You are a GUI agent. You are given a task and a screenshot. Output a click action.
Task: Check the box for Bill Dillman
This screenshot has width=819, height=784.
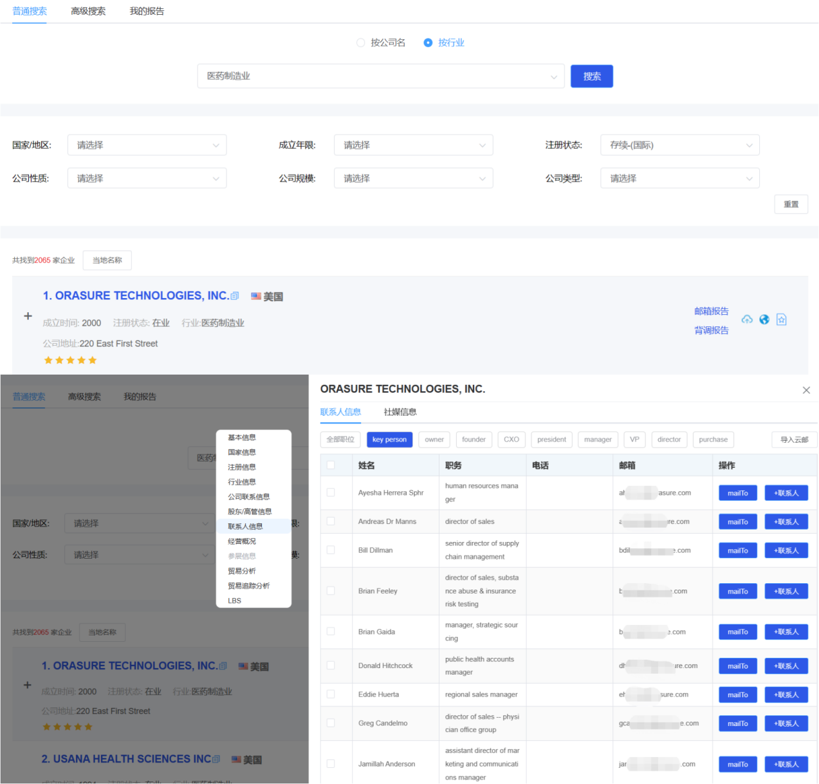point(331,550)
